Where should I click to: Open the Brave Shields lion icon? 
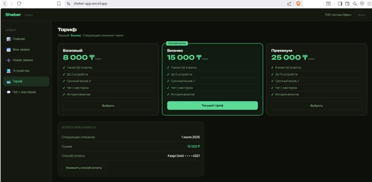(298, 4)
